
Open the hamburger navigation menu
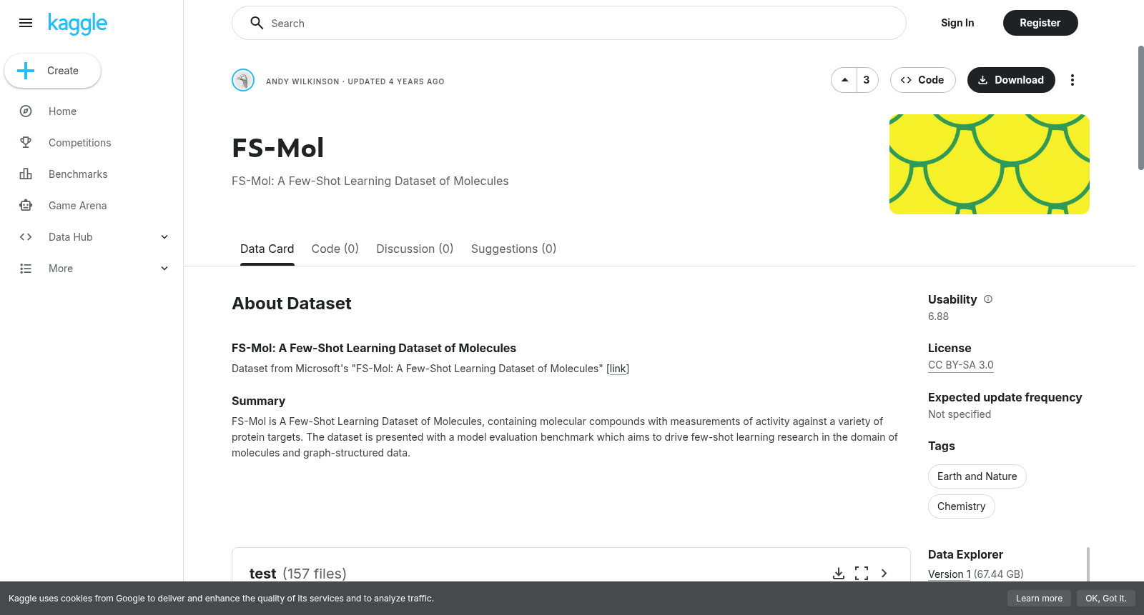pos(26,23)
